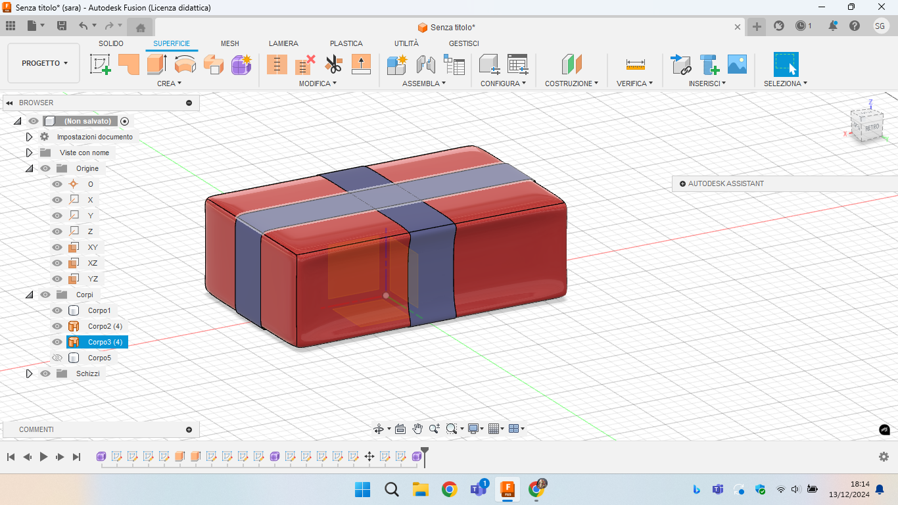Save the document with the floppy icon

(62, 26)
